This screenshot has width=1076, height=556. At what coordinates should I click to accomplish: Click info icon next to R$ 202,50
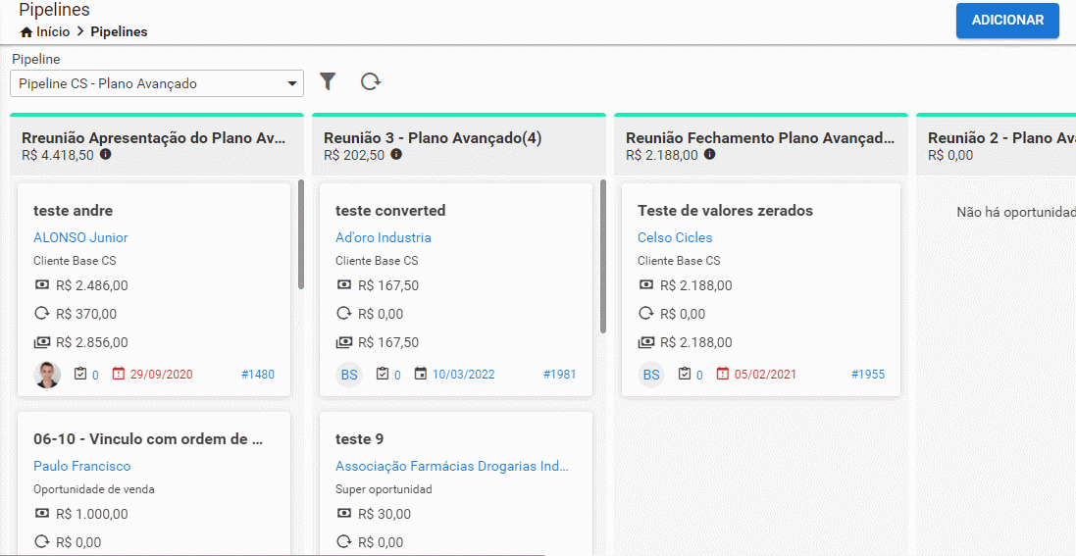tap(396, 155)
